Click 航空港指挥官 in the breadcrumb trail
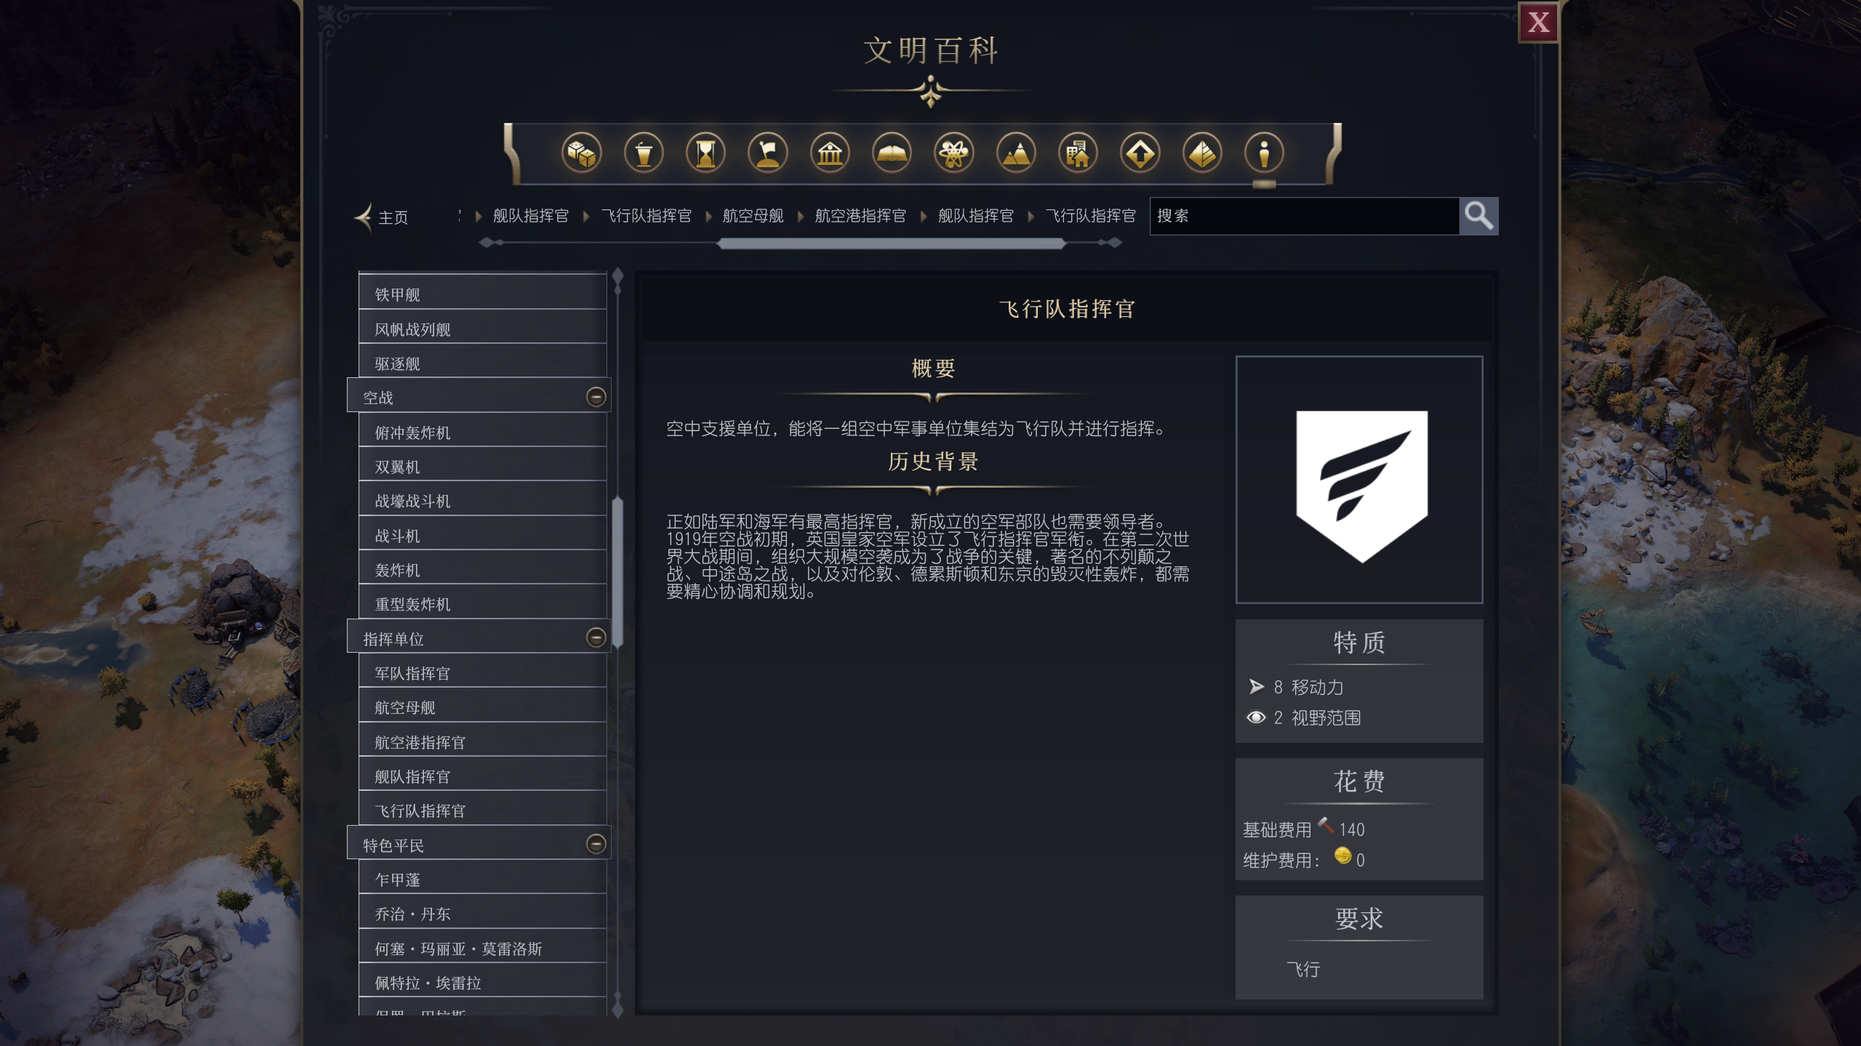Viewport: 1861px width, 1046px height. click(860, 216)
